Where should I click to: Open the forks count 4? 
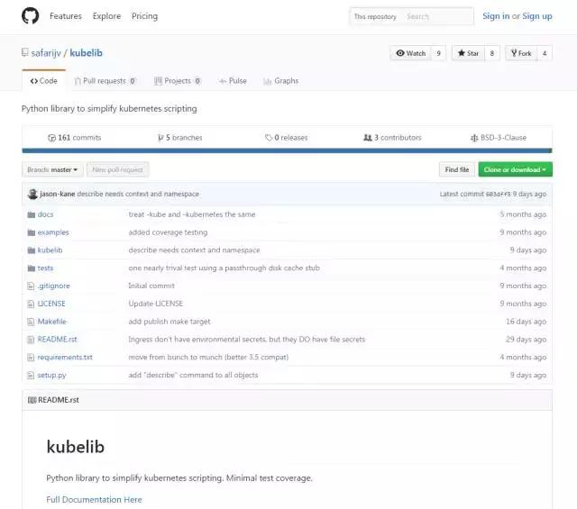pyautogui.click(x=545, y=53)
